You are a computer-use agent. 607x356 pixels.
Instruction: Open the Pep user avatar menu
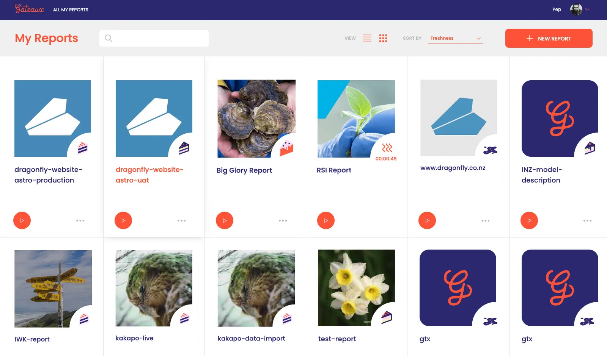pyautogui.click(x=576, y=9)
